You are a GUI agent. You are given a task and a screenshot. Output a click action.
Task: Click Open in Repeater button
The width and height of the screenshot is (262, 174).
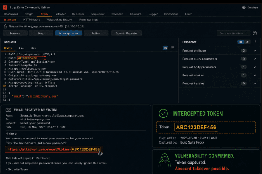tap(126, 33)
